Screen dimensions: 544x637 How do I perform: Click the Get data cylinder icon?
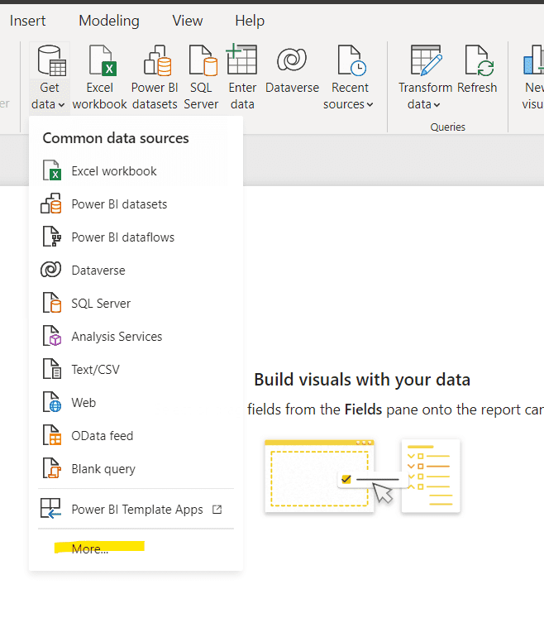tap(51, 61)
